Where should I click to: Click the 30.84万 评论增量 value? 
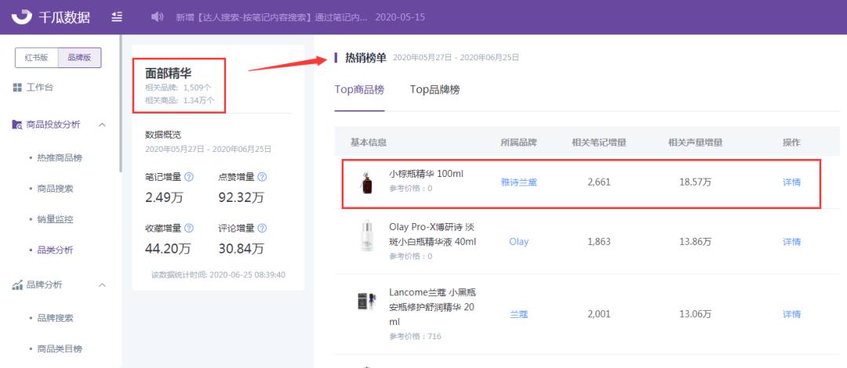point(241,249)
